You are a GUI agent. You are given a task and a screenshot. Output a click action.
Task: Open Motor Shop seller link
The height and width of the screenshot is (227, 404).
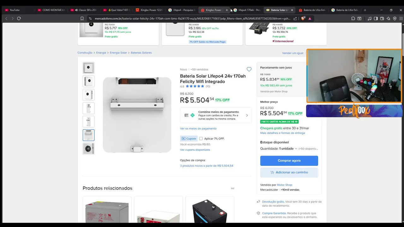pos(284,185)
